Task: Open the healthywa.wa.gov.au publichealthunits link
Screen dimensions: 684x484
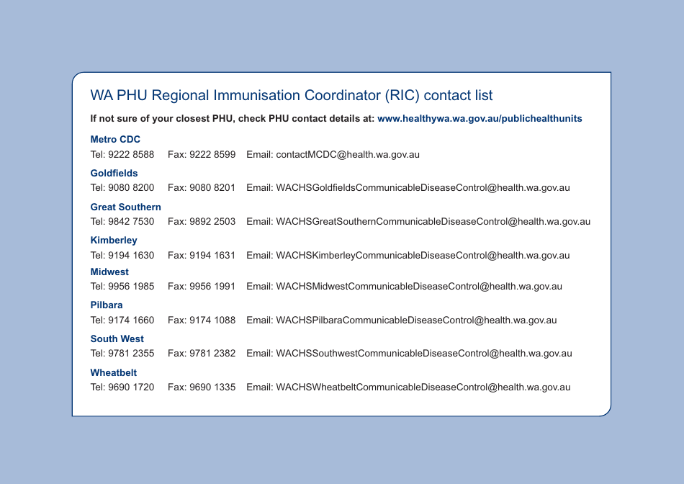Action: [x=480, y=118]
